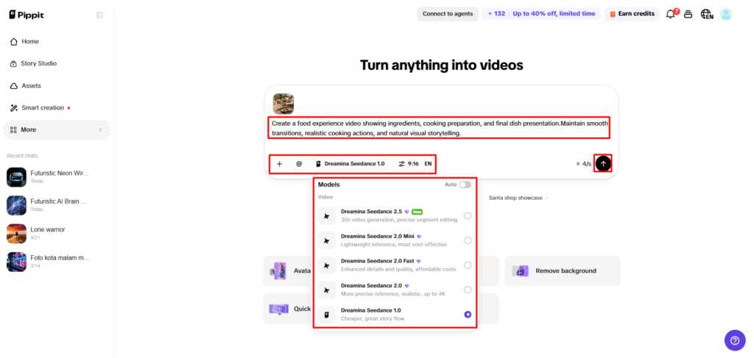Click the Remove background card icon
Viewport: 754px width, 358px height.
point(521,271)
